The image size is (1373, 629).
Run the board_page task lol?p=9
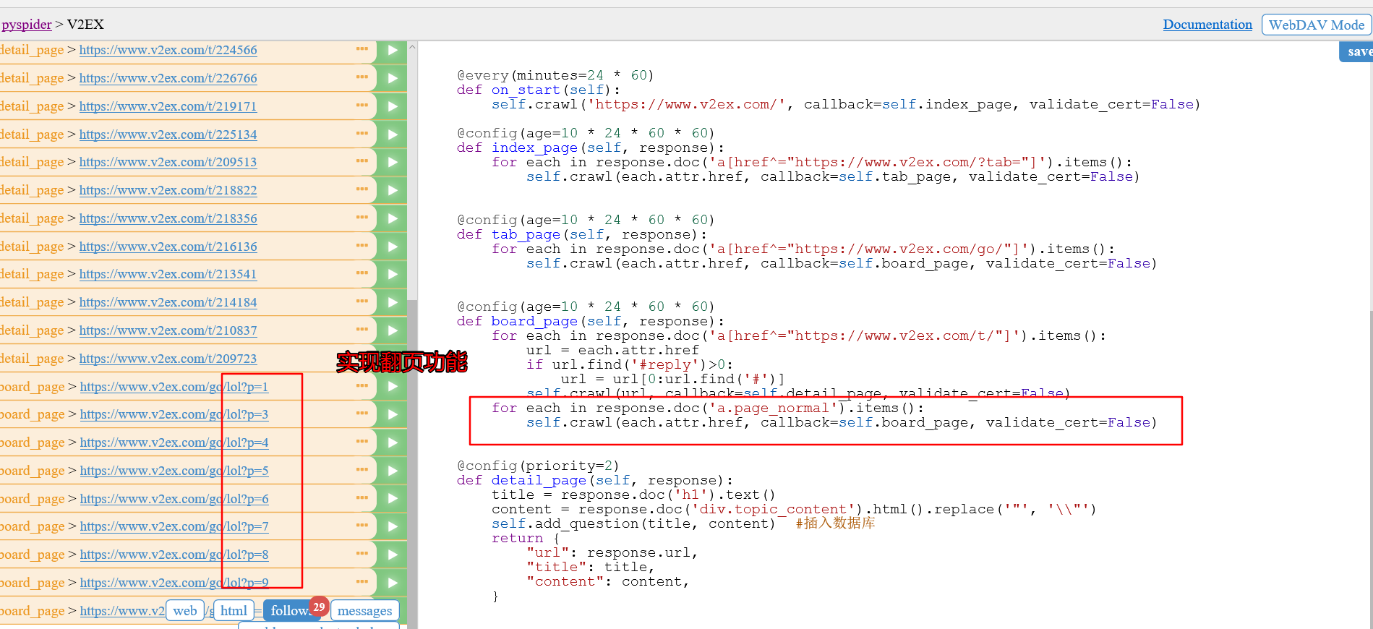392,583
